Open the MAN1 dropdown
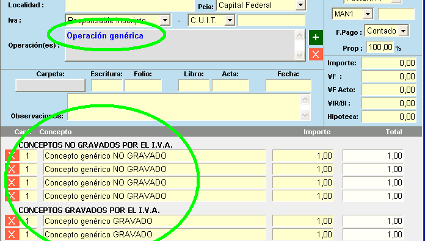425x241 pixels. coord(368,14)
